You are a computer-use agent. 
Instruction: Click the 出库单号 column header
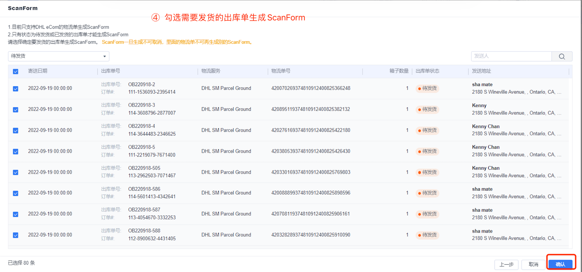(111, 71)
